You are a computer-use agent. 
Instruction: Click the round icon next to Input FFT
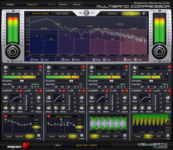point(144,13)
